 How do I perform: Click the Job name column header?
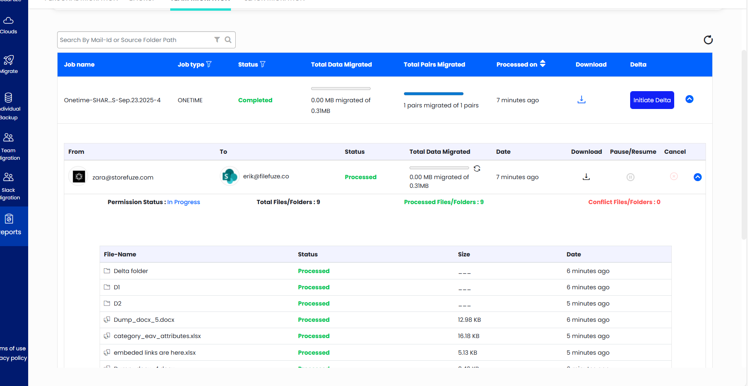(x=79, y=64)
